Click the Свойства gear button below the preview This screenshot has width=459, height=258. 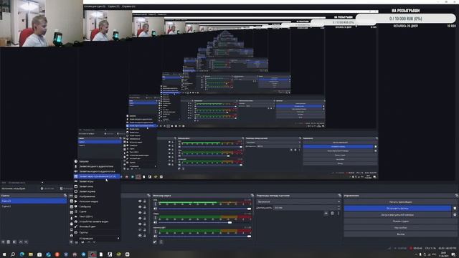(47, 188)
